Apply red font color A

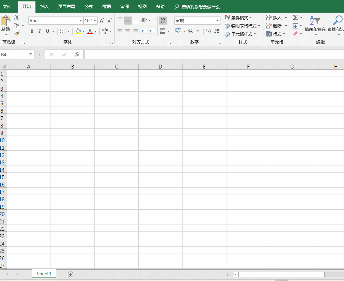tap(90, 31)
